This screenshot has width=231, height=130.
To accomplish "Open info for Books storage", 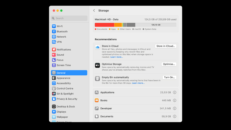I will click(175, 100).
